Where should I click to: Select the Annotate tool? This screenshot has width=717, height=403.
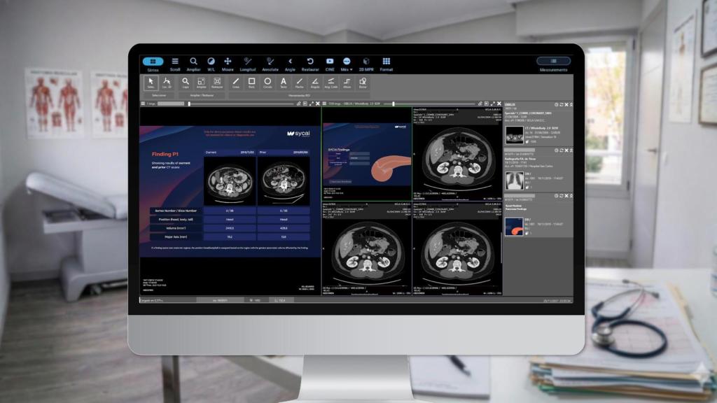coord(270,64)
